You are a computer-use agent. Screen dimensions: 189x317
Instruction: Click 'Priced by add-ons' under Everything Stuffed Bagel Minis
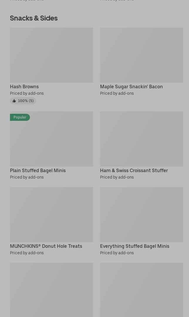[117, 253]
